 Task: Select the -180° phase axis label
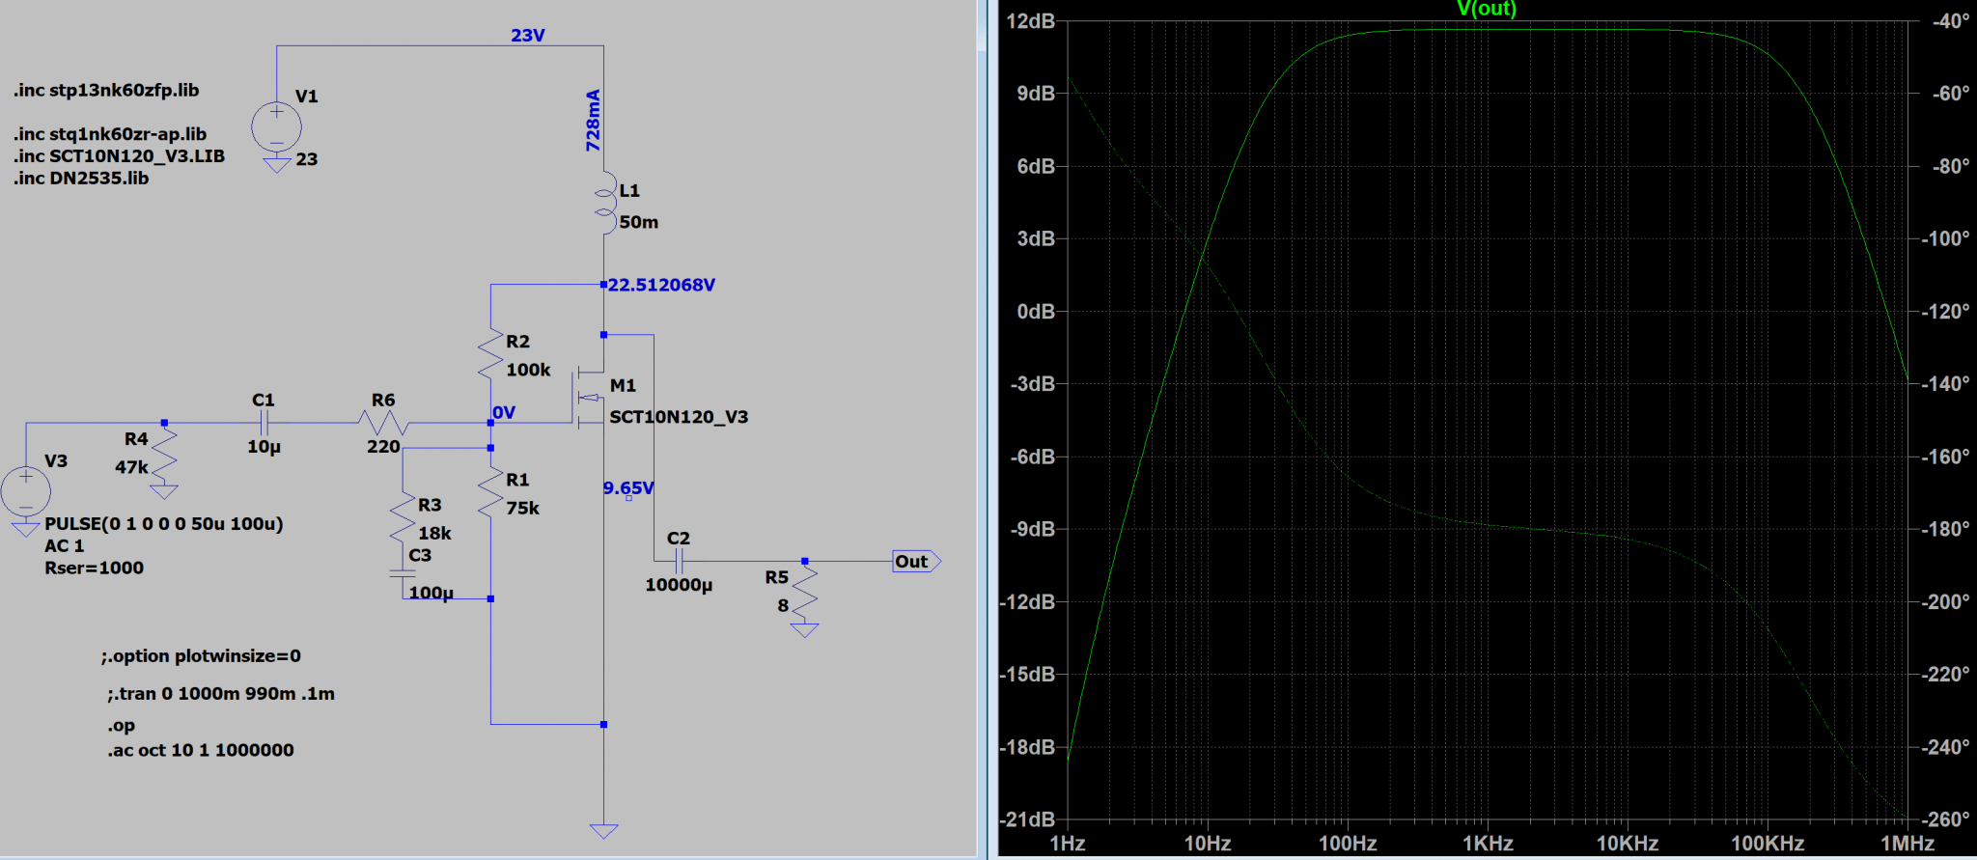coord(1946,529)
